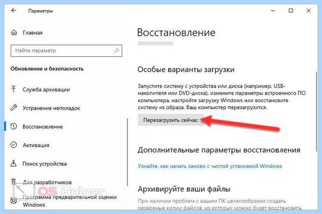Open Служба архивации section
This screenshot has width=322, height=214.
point(46,89)
